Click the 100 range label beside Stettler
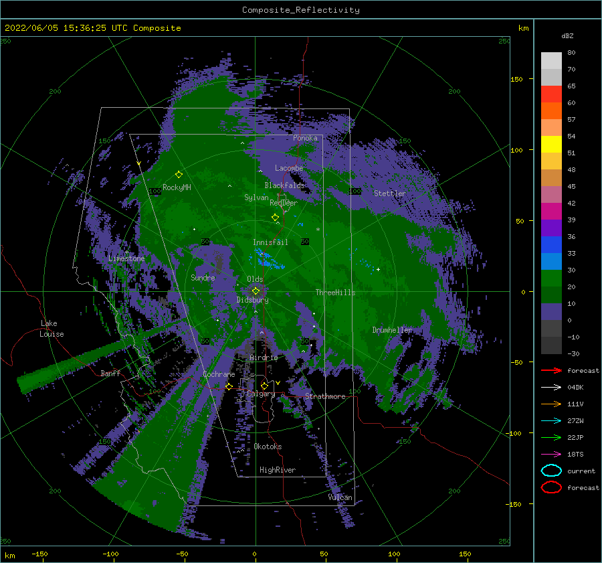 (x=355, y=191)
